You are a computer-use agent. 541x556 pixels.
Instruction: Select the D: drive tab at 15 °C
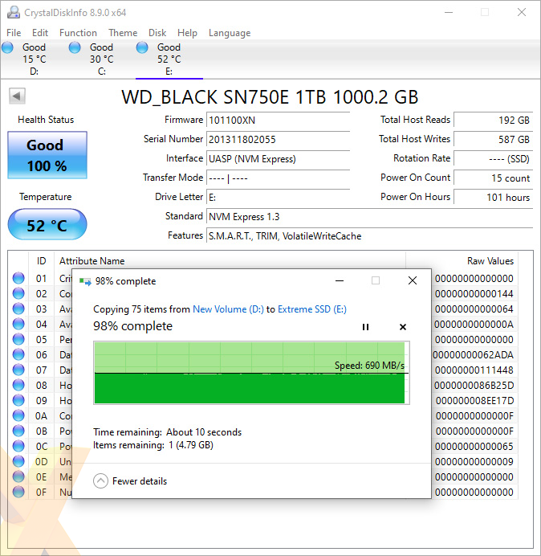coord(34,59)
